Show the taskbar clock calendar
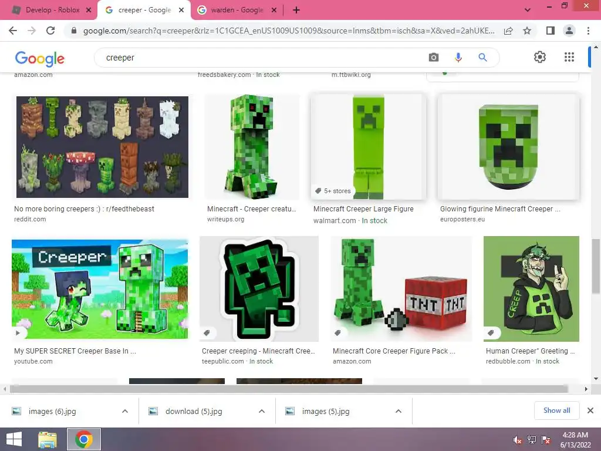The width and height of the screenshot is (601, 451). coord(575,440)
